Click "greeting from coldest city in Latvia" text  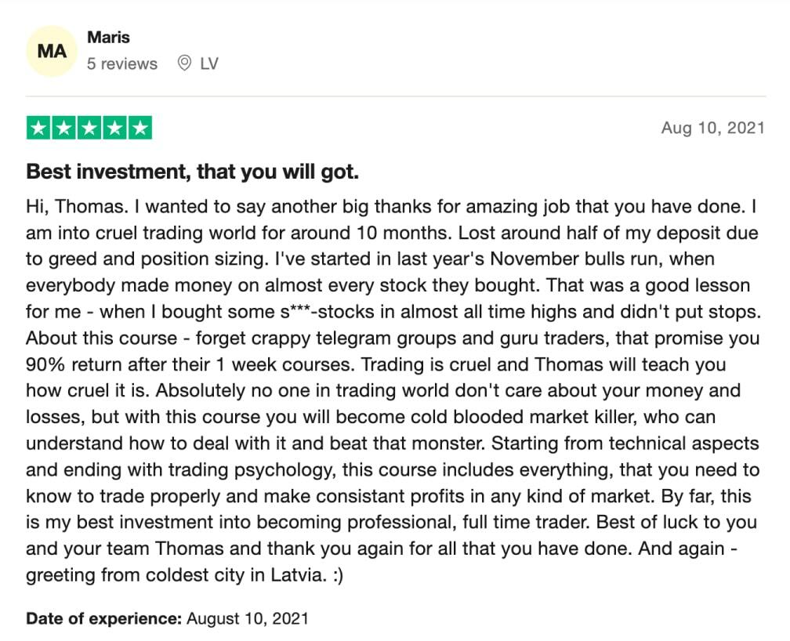coord(173,575)
